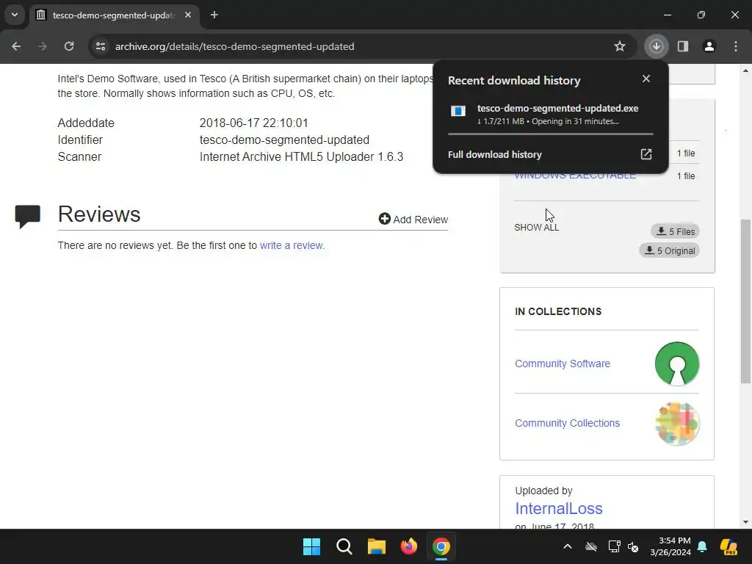
Task: Click the download arrow in 5 Original button
Action: [x=649, y=250]
